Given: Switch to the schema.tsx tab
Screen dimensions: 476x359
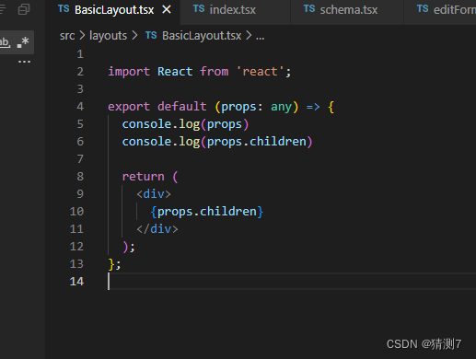Looking at the screenshot, I should point(347,10).
